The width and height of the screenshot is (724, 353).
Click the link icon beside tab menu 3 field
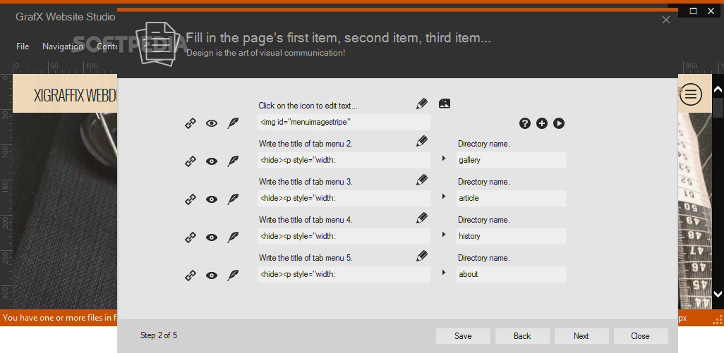coord(191,199)
